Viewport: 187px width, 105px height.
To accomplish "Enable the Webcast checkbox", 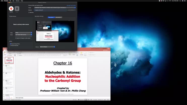I will pos(29,12).
